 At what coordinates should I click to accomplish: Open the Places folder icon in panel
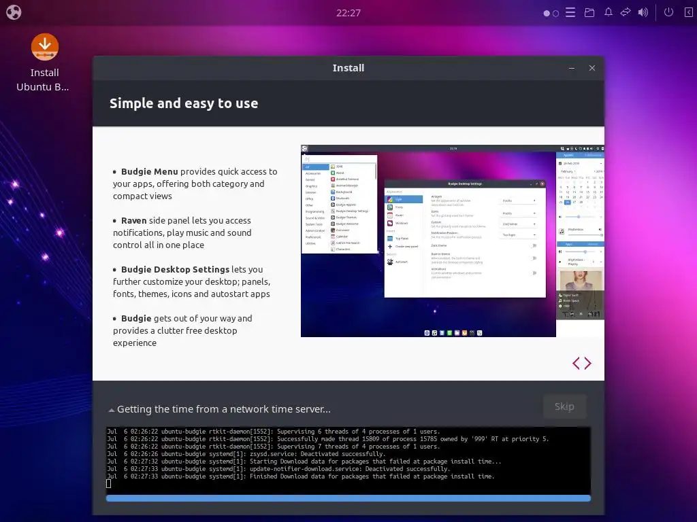(x=589, y=12)
